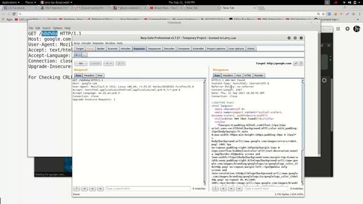Click request search add button

click(92, 189)
